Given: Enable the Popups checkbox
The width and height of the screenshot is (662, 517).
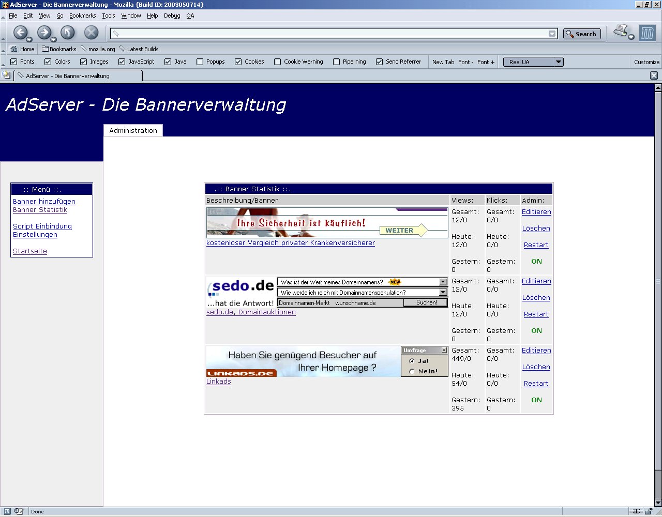Looking at the screenshot, I should tap(200, 62).
